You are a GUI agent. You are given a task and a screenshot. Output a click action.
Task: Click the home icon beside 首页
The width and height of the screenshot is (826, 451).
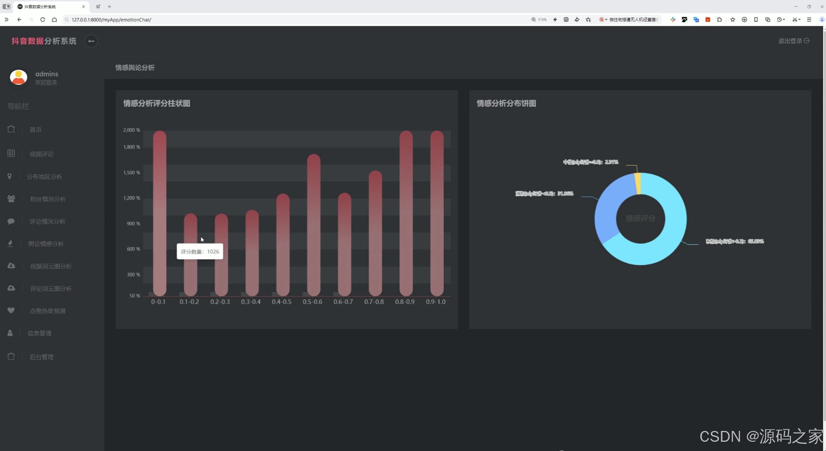[11, 129]
